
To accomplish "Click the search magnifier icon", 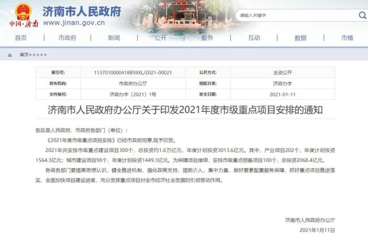I will [x=362, y=15].
